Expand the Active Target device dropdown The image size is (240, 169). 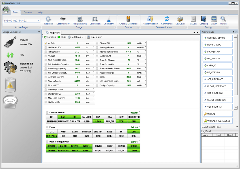38,21
